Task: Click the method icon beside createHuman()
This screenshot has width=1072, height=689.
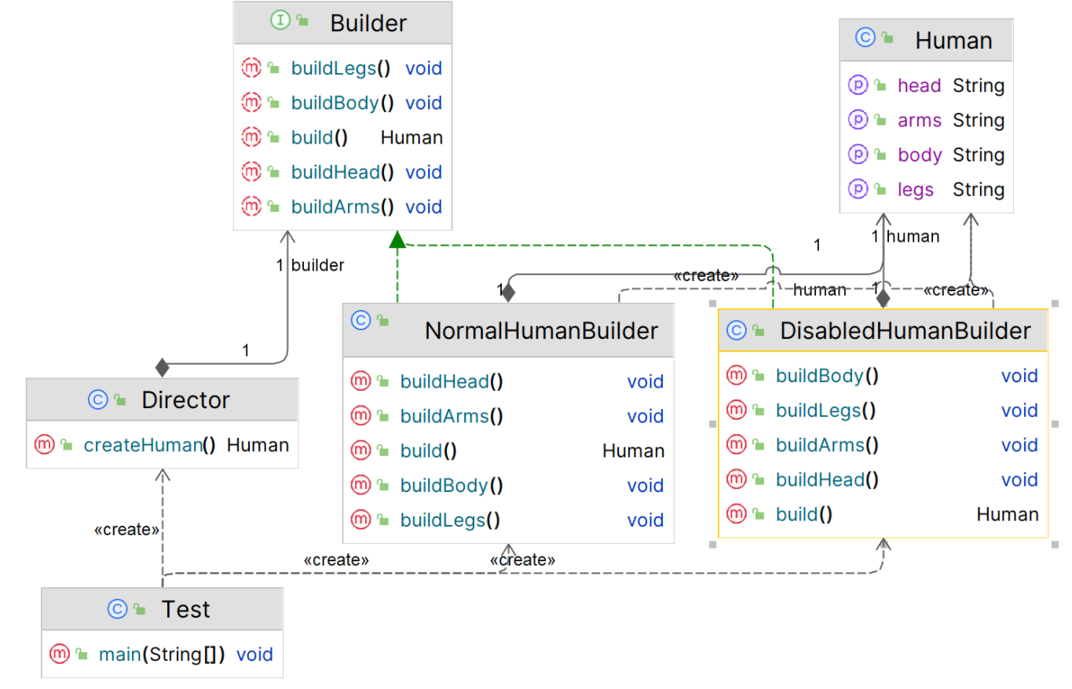Action: click(45, 445)
